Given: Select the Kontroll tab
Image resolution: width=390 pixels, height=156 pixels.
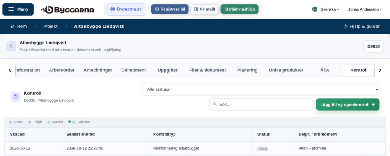Looking at the screenshot, I should click(359, 70).
